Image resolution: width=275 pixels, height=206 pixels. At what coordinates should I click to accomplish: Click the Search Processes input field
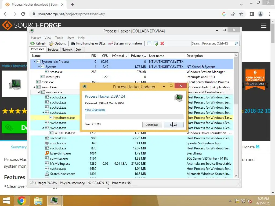pos(213,43)
